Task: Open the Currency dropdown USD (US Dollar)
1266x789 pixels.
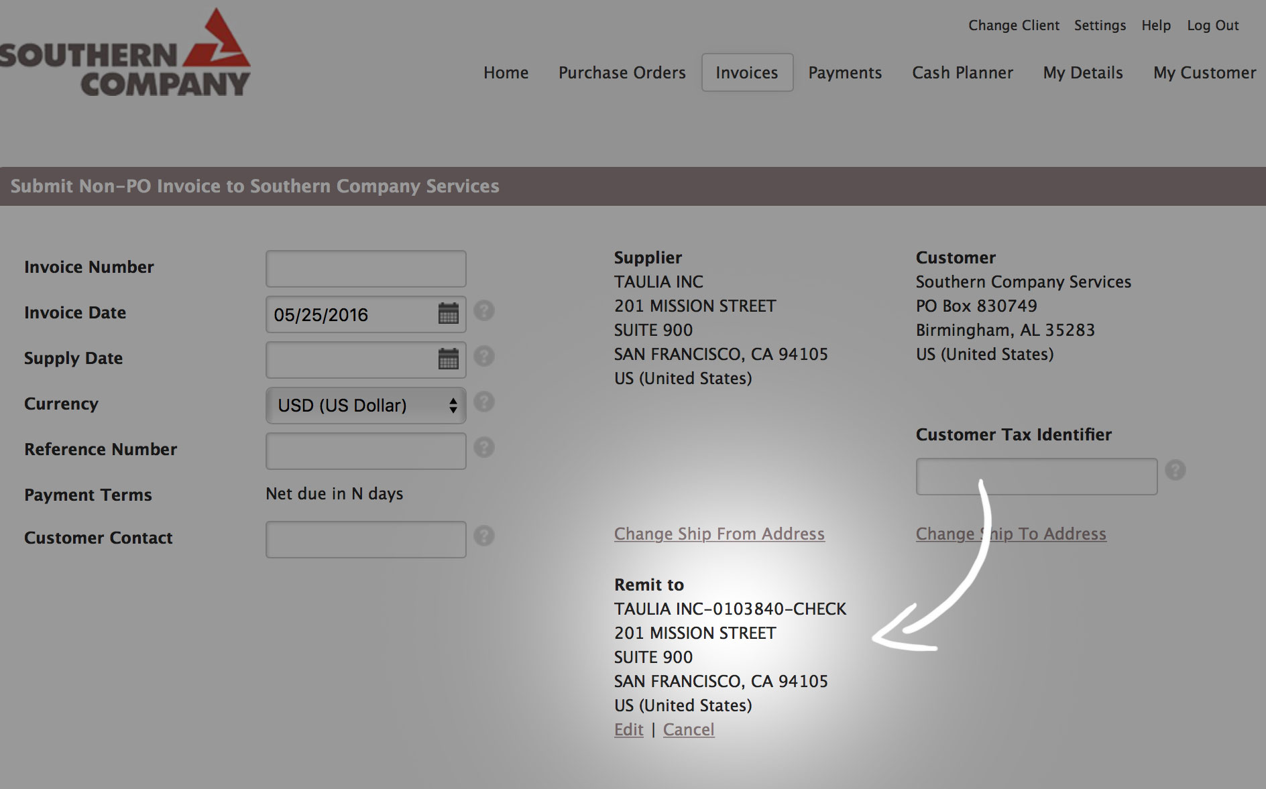Action: (366, 406)
